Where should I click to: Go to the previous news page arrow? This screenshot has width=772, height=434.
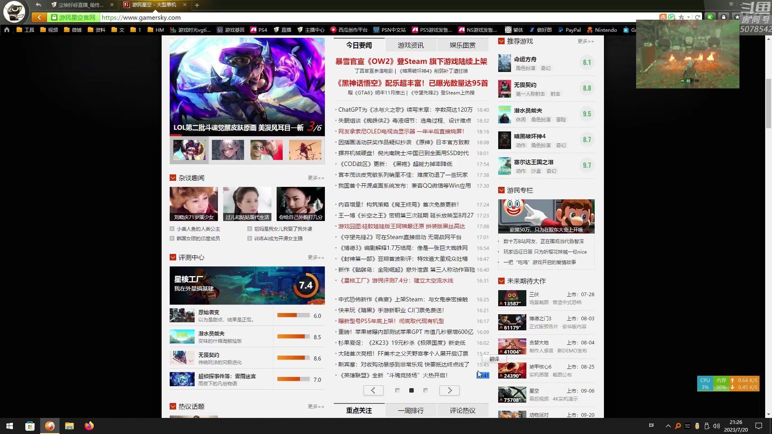[x=373, y=390]
